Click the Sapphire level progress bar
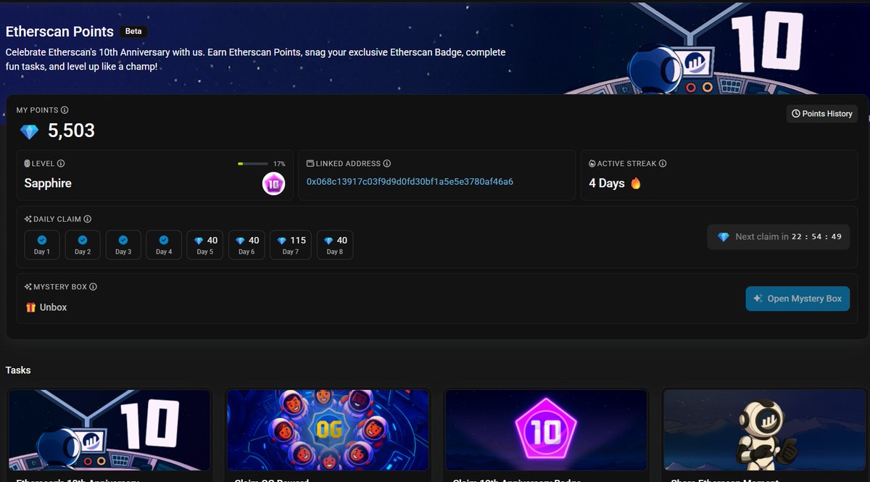 [252, 164]
